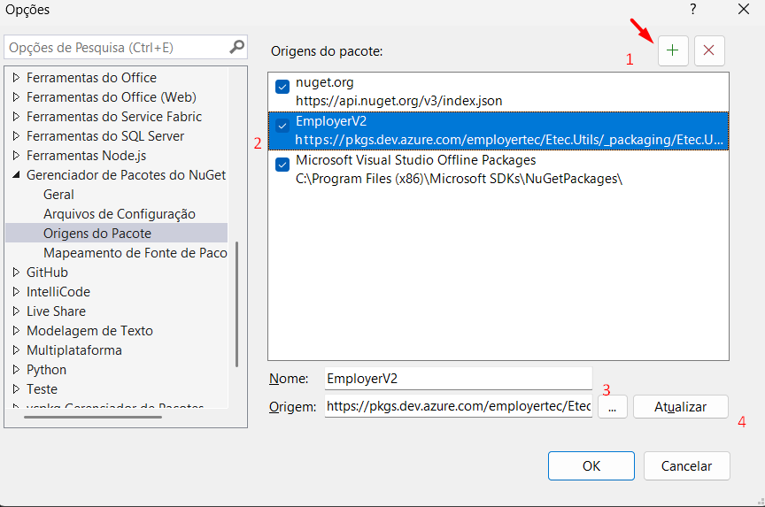Click the C:\Program Files (x86) path text
Screen dimensions: 765x507
click(x=459, y=179)
